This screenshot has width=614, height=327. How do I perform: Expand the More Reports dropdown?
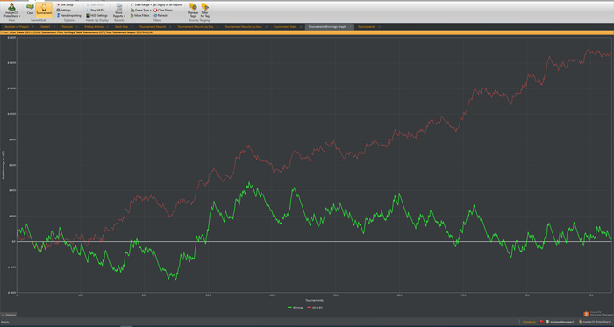pos(119,11)
